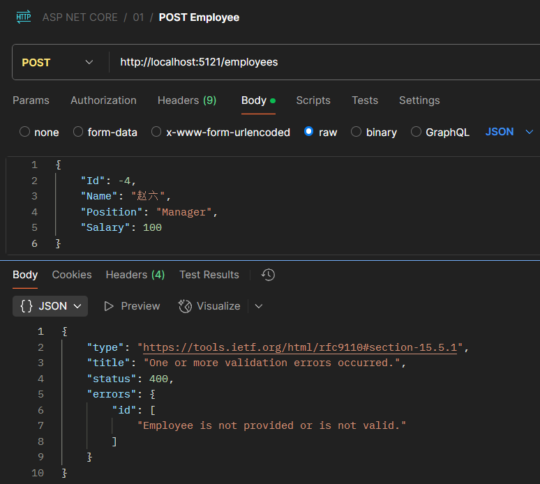Open the POST method dropdown
540x484 pixels.
coord(58,62)
